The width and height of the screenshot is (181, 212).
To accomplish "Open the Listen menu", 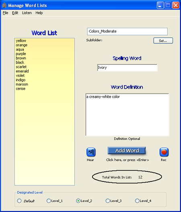I will tap(27, 13).
